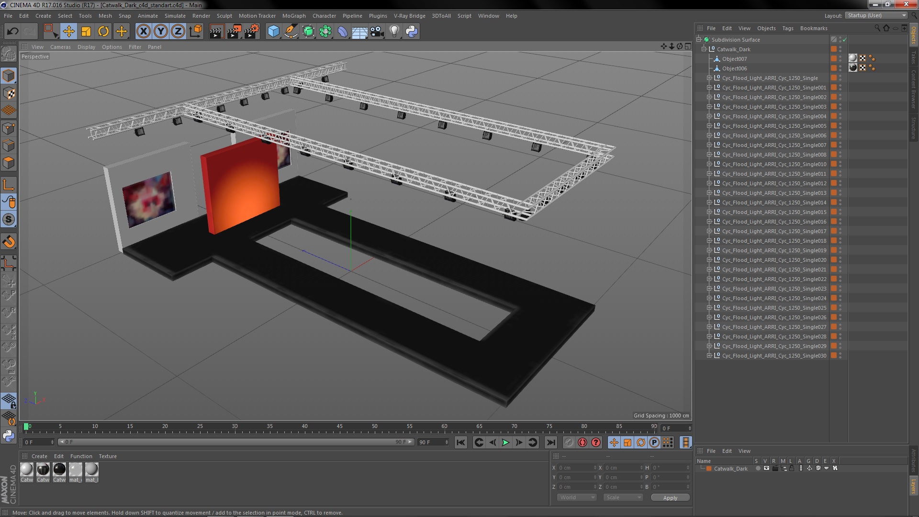
Task: Toggle X axis lock
Action: coord(143,32)
